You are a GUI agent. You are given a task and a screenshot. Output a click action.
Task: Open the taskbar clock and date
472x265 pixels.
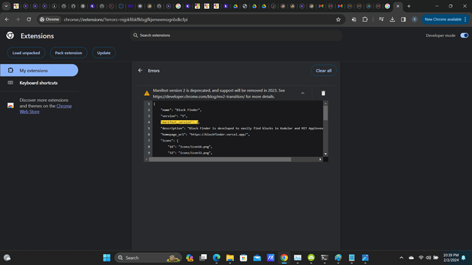(x=451, y=257)
